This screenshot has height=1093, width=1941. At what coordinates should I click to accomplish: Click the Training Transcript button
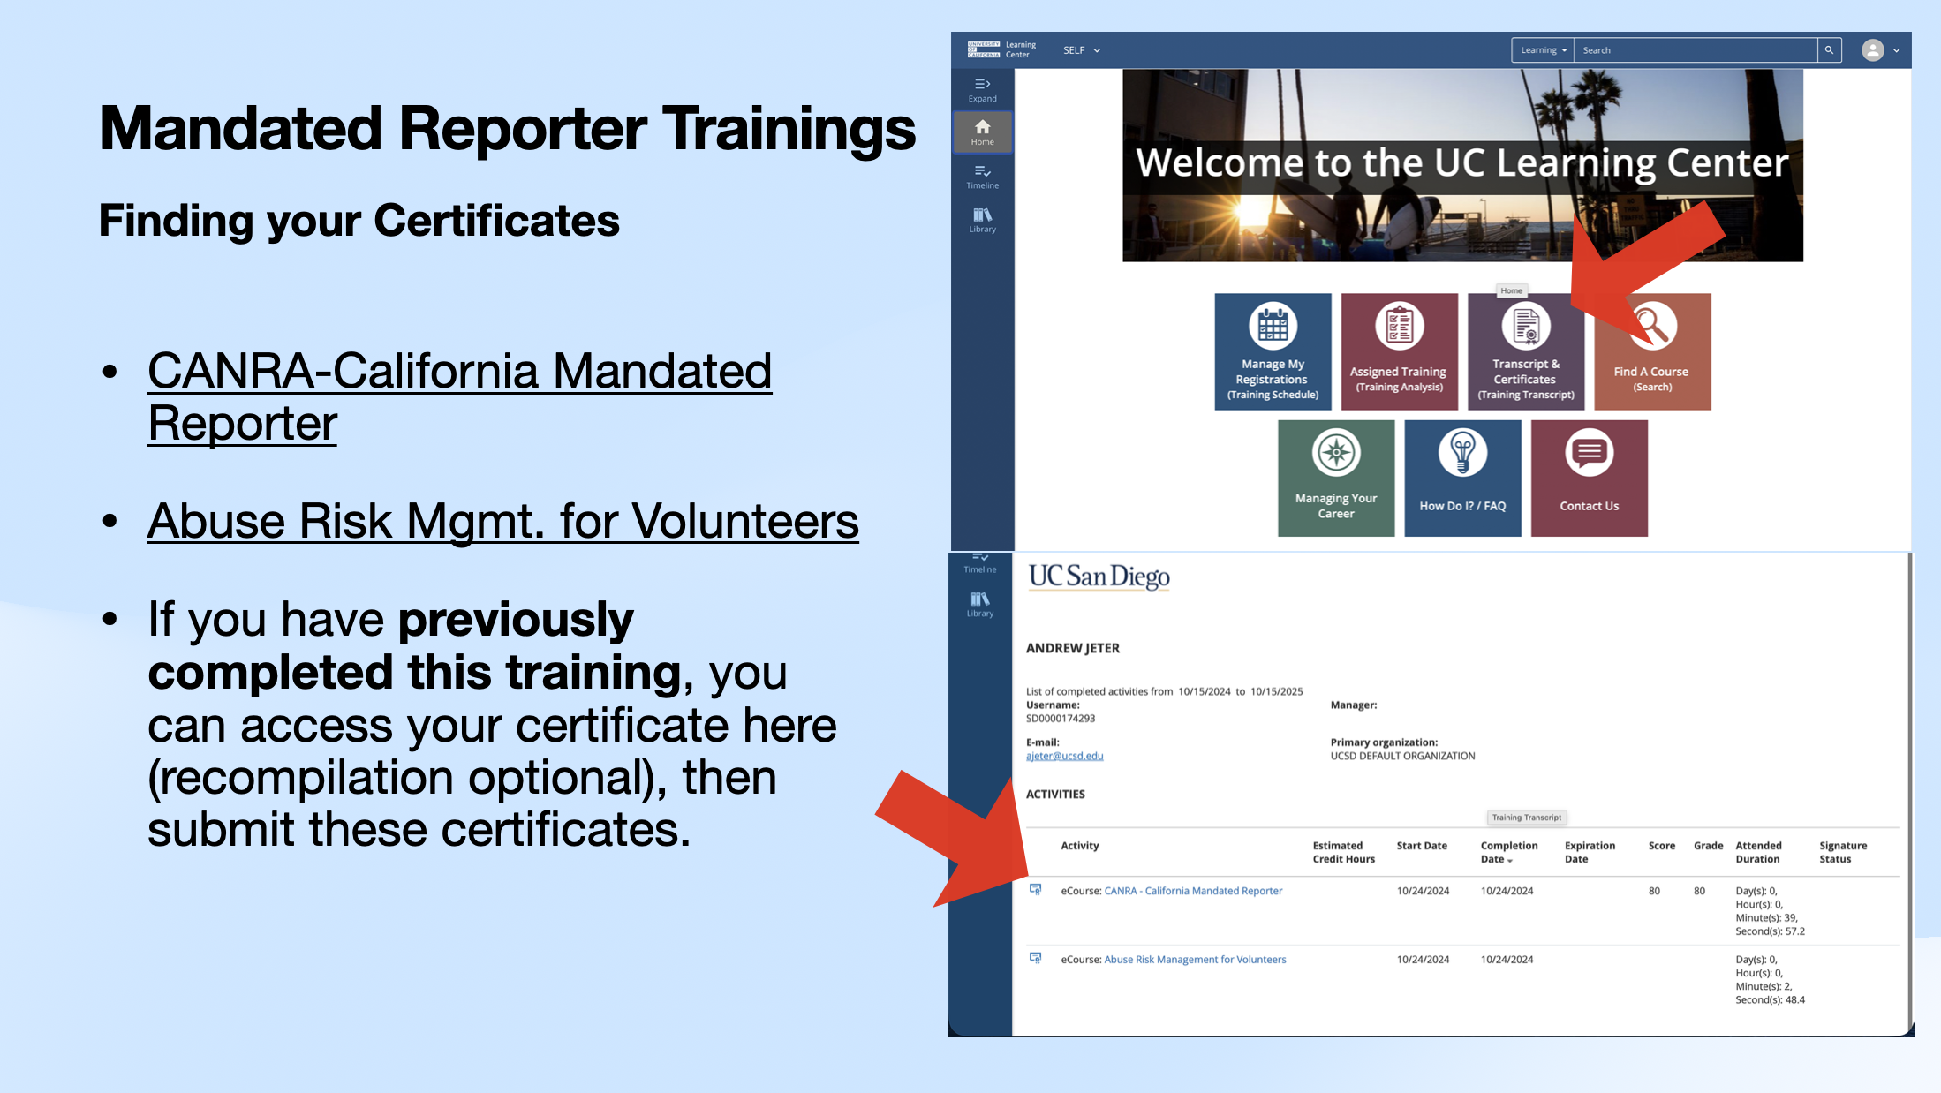[1526, 817]
